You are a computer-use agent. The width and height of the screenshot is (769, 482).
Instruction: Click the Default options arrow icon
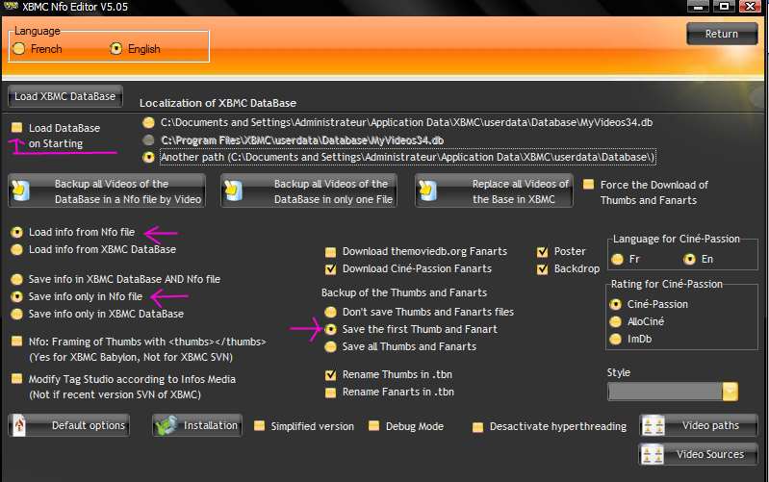pyautogui.click(x=19, y=425)
